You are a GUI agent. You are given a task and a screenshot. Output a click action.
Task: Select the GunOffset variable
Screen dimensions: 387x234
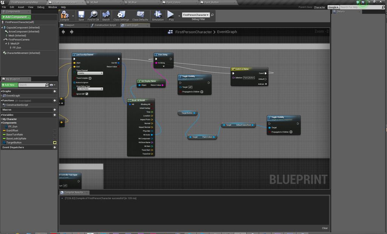coord(12,131)
